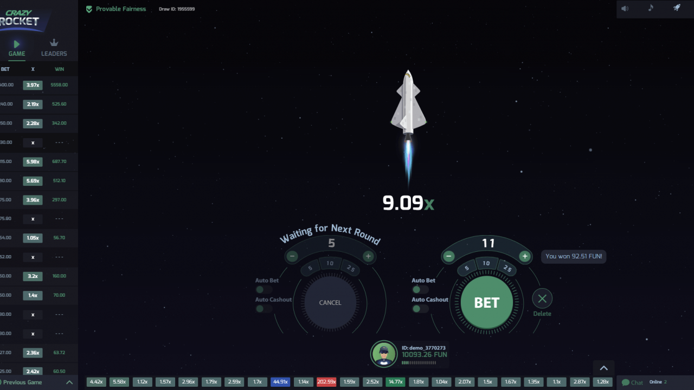Expand the Previous Game panel

pyautogui.click(x=69, y=382)
